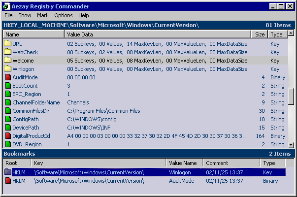Open the Mark menu
This screenshot has height=197, width=297.
pos(43,16)
